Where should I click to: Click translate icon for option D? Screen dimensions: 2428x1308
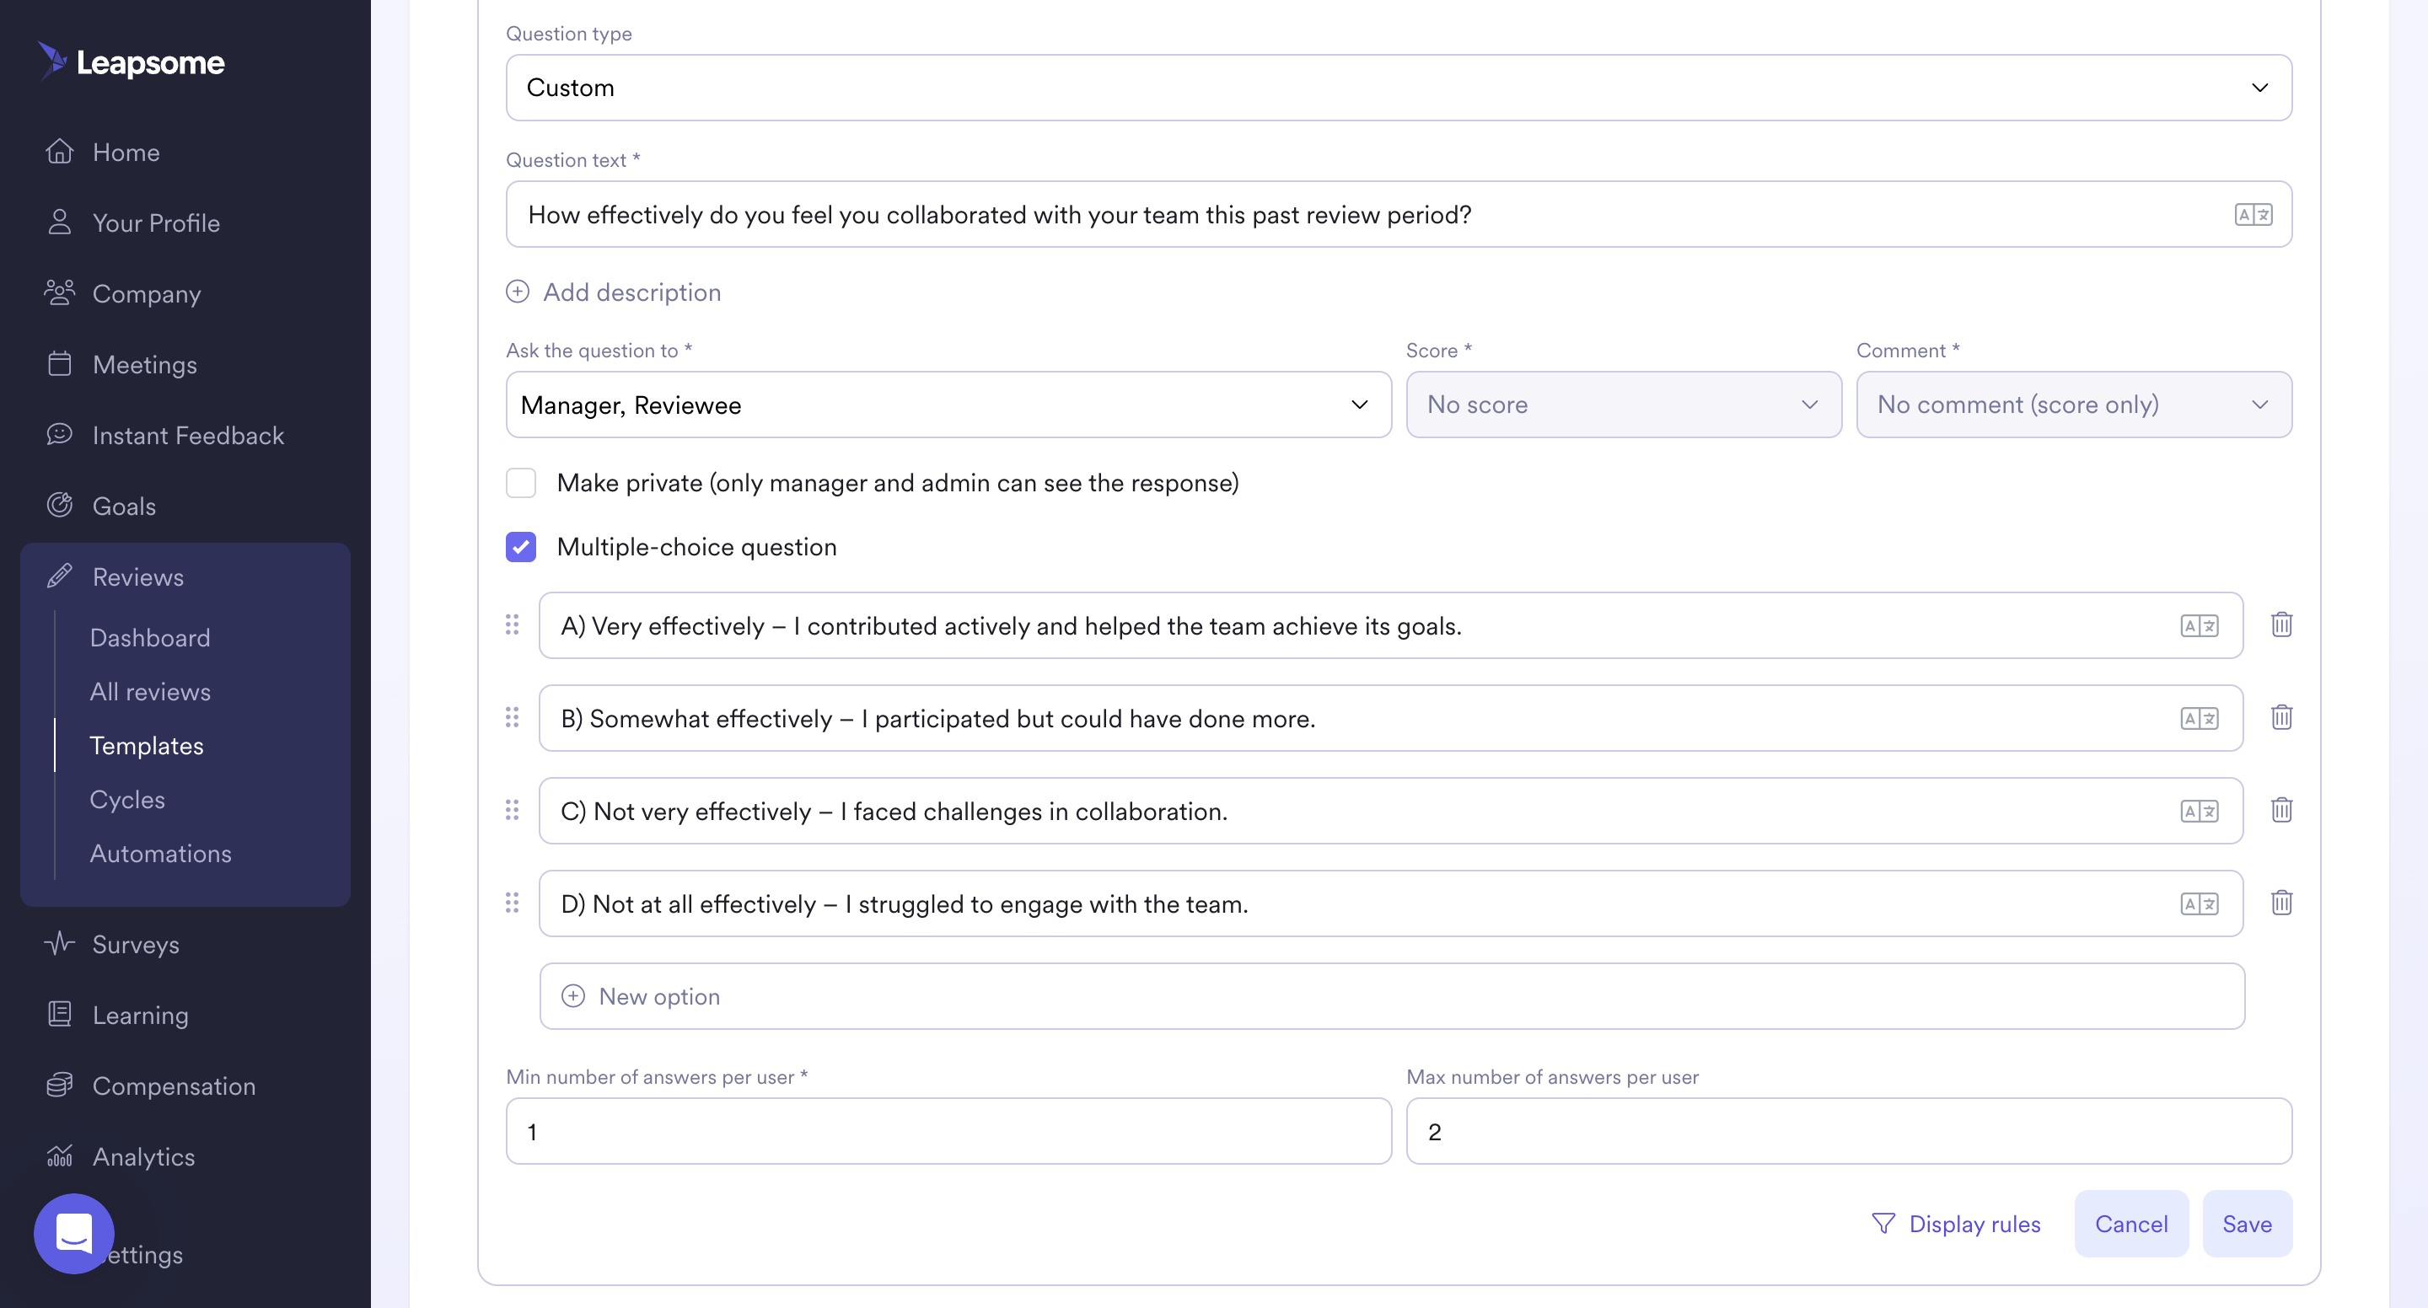pyautogui.click(x=2199, y=903)
